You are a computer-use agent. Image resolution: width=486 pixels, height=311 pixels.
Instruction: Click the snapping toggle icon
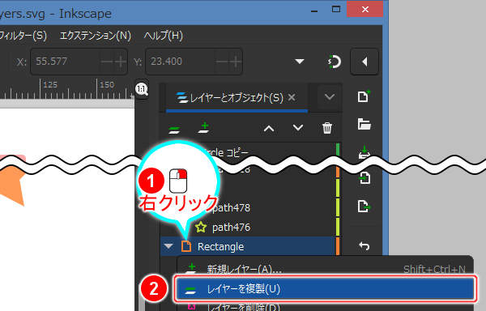[334, 62]
